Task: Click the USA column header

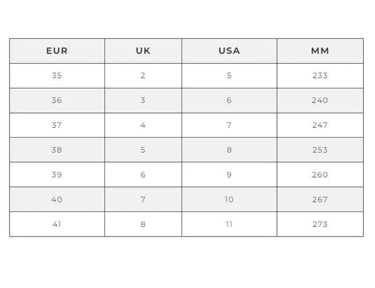Action: pyautogui.click(x=229, y=51)
